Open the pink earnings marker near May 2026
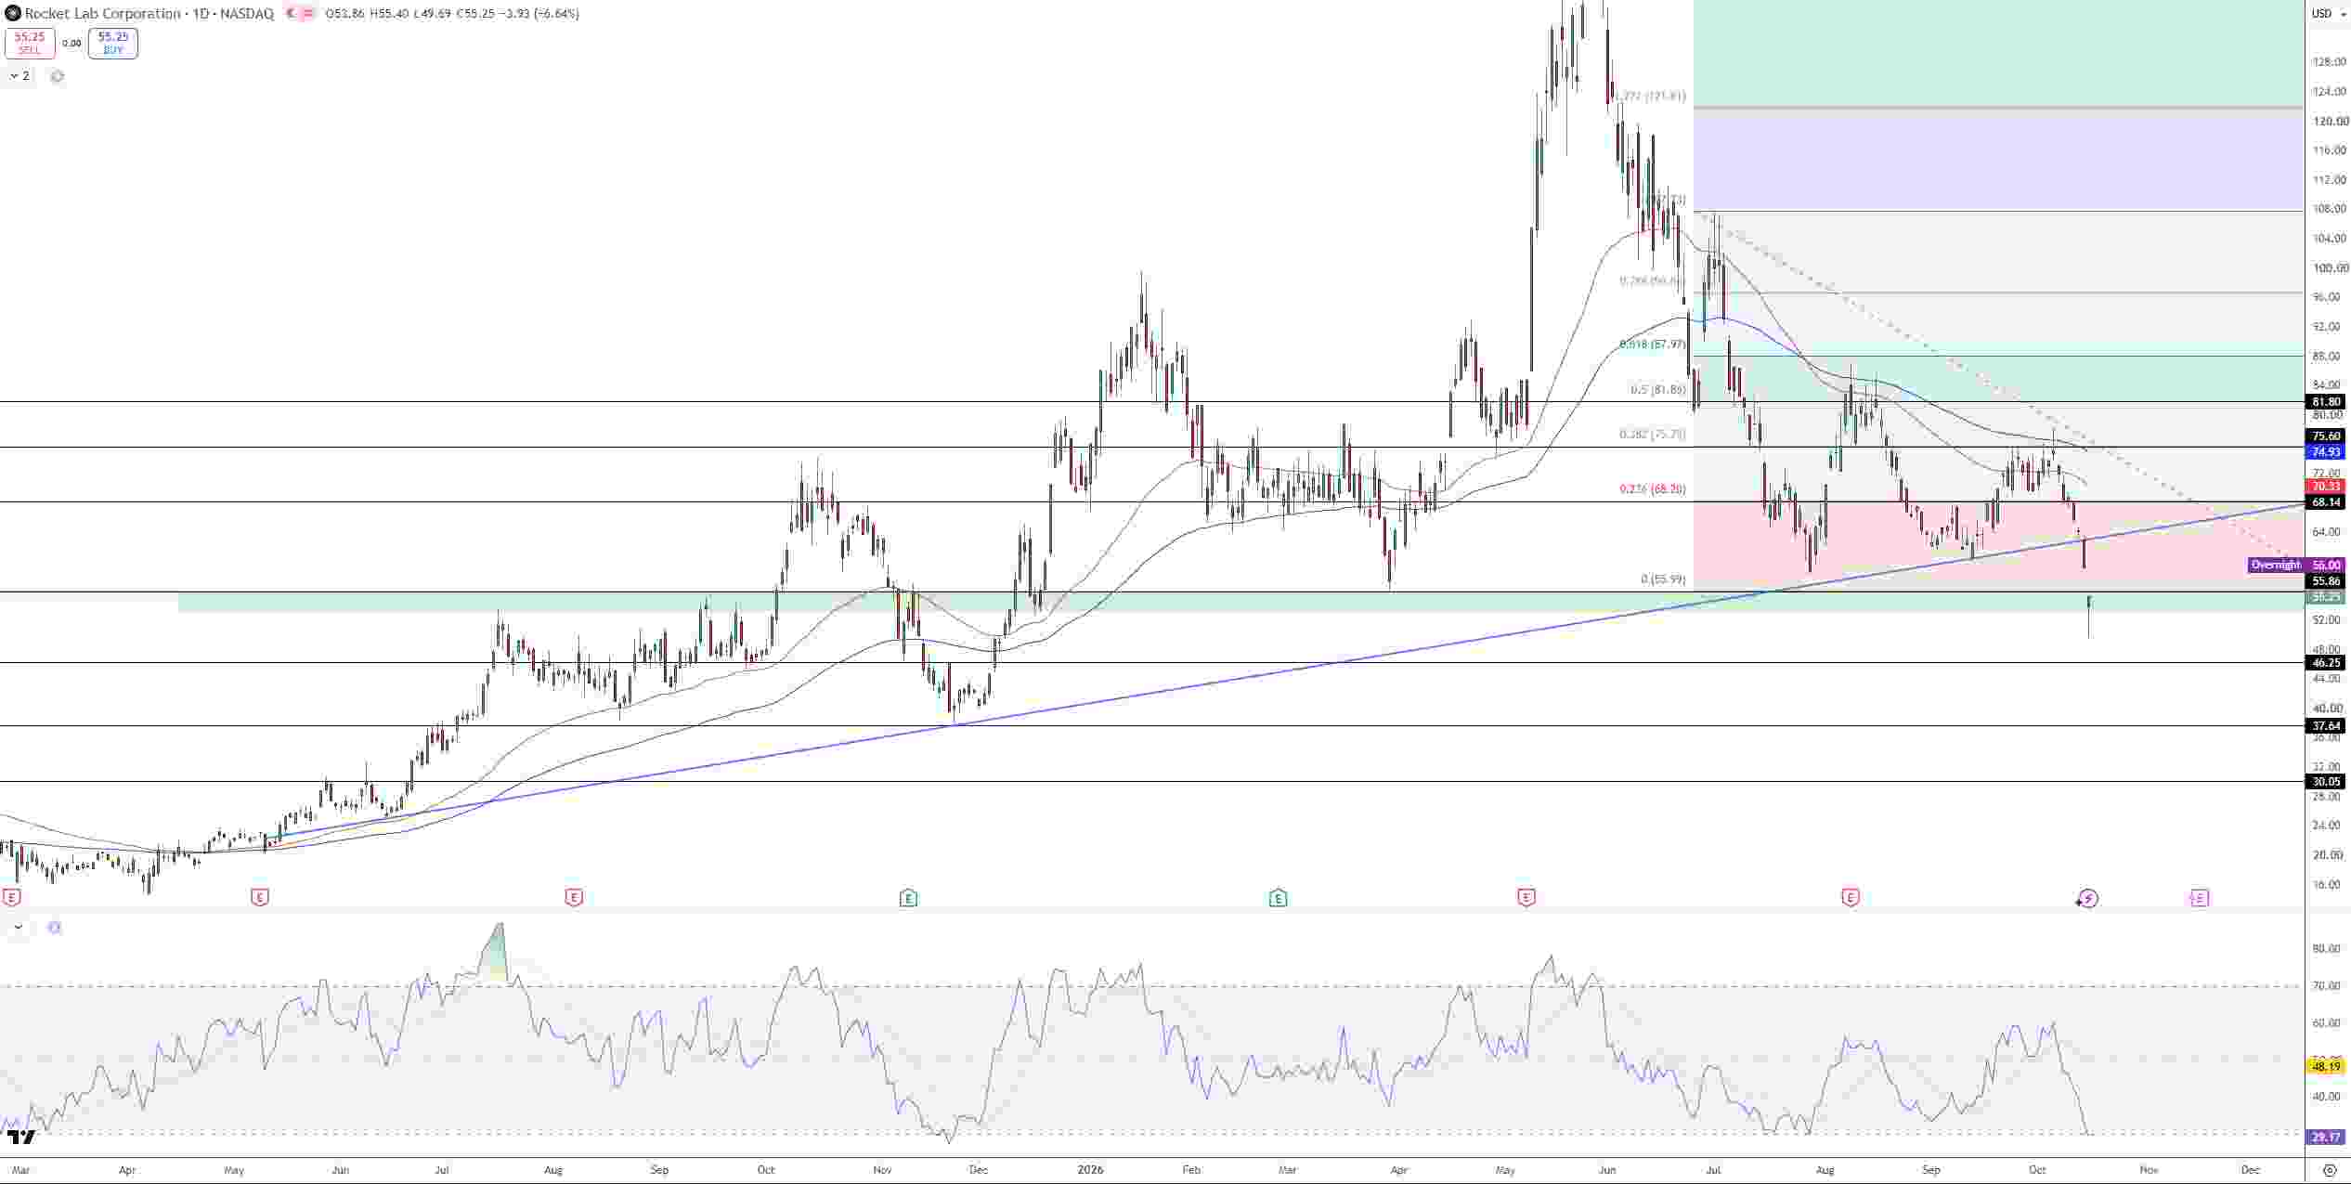This screenshot has width=2351, height=1184. (1526, 898)
